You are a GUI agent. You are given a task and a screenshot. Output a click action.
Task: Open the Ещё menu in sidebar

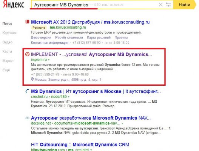coord(6,70)
